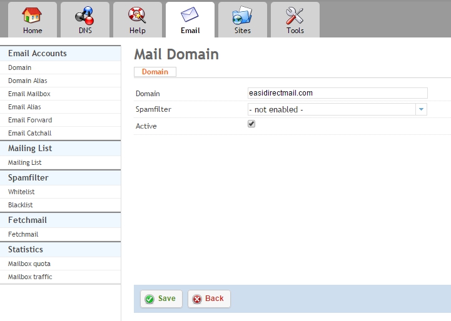This screenshot has width=451, height=321.
Task: Click the Sites folder globe icon
Action: pos(242,15)
